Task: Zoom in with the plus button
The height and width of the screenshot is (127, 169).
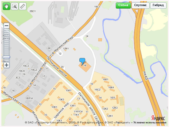Action: [6, 65]
